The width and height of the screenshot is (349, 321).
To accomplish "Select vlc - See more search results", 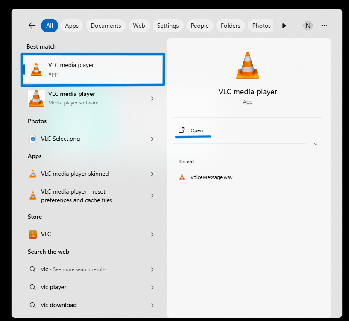I will 91,269.
